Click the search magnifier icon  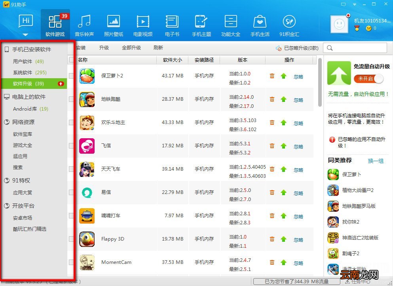click(x=330, y=48)
